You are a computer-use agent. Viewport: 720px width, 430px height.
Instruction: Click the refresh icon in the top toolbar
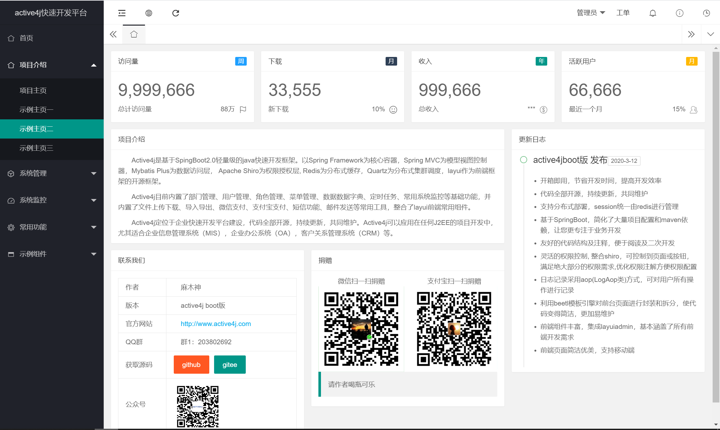click(x=175, y=13)
